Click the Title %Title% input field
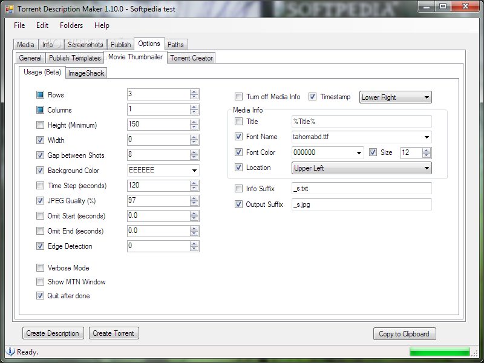 pyautogui.click(x=361, y=122)
